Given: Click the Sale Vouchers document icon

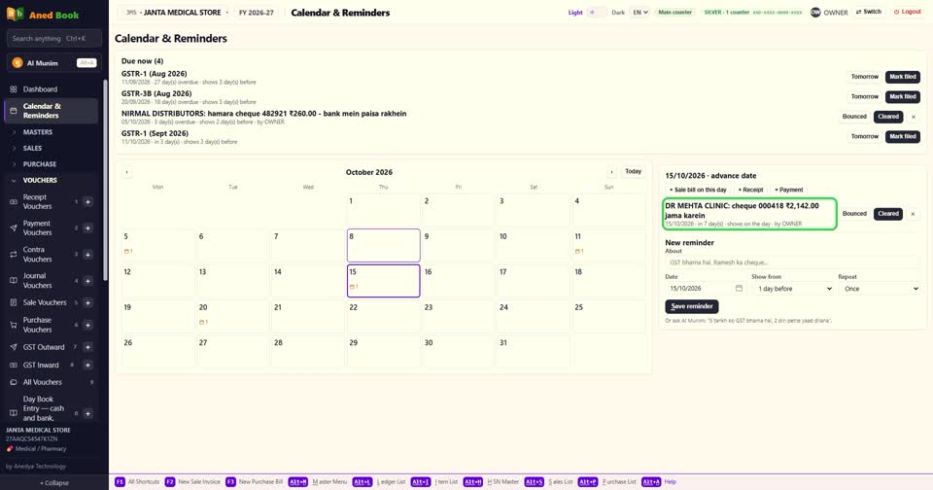Looking at the screenshot, I should coord(13,302).
